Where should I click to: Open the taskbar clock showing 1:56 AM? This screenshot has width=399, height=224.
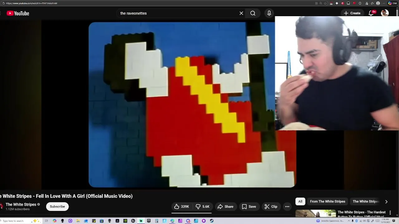coord(385,221)
